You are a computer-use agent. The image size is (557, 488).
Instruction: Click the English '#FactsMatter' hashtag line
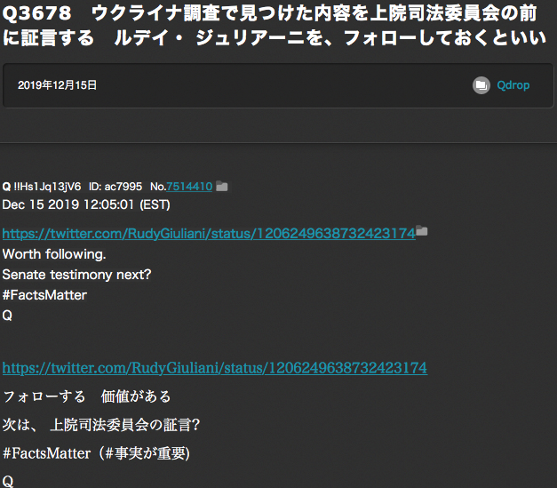[x=44, y=294]
